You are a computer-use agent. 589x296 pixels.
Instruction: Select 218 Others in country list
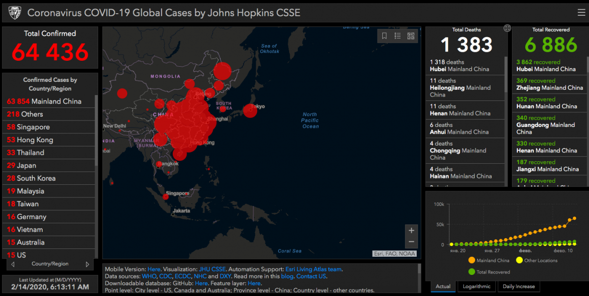[x=49, y=114]
